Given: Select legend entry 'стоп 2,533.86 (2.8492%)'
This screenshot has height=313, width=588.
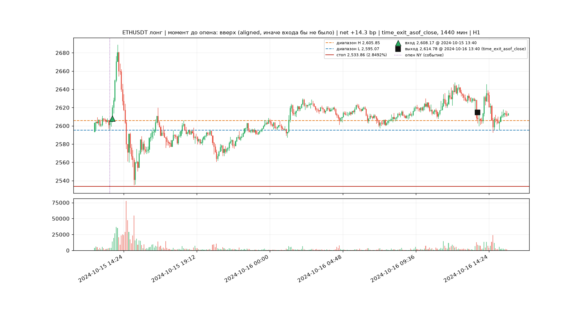Looking at the screenshot, I should 362,55.
